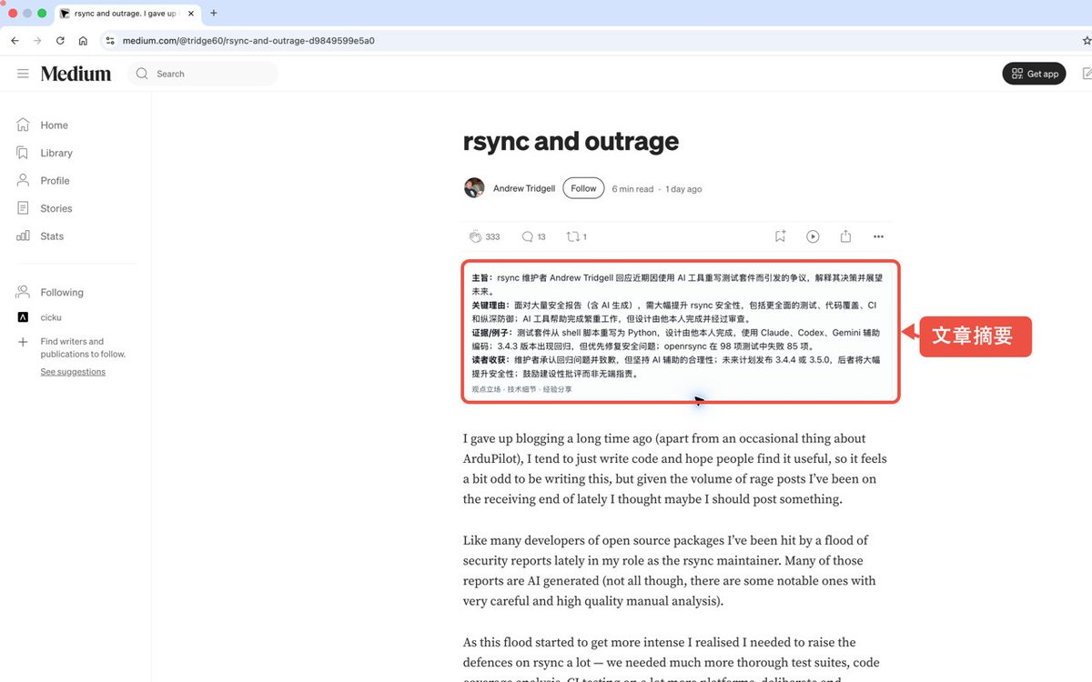
Task: Click the Profile person icon
Action: [x=23, y=181]
